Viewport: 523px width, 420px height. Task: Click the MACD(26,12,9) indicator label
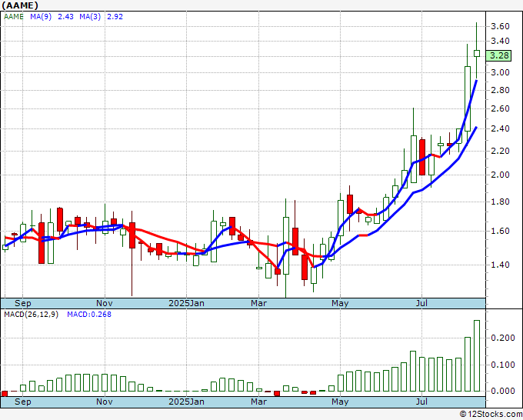[x=31, y=315]
